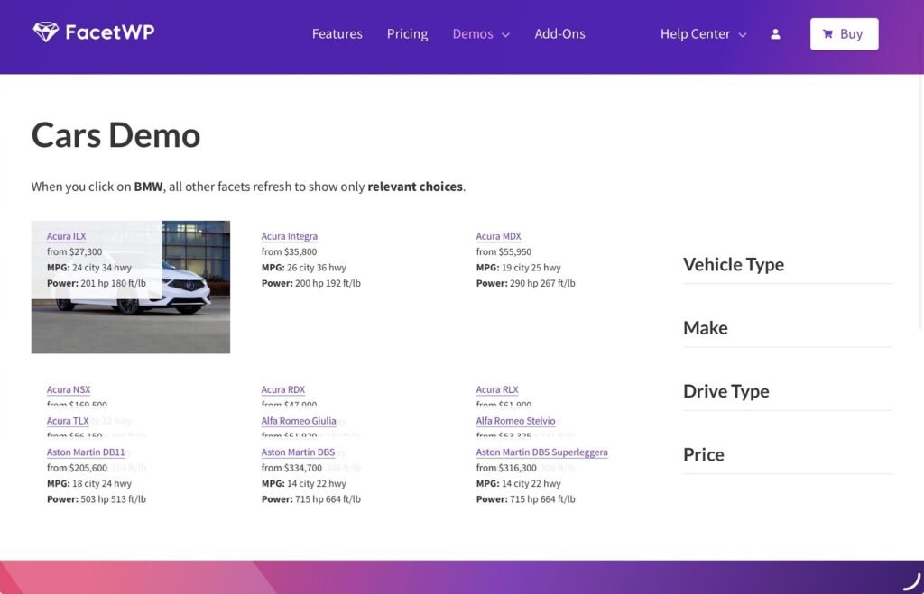The height and width of the screenshot is (594, 924).
Task: Click the FacetWP wordmark text
Action: point(110,32)
